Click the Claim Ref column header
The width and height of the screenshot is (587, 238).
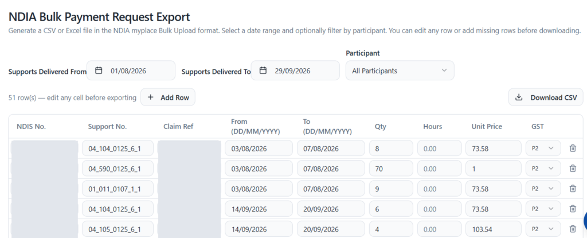178,126
